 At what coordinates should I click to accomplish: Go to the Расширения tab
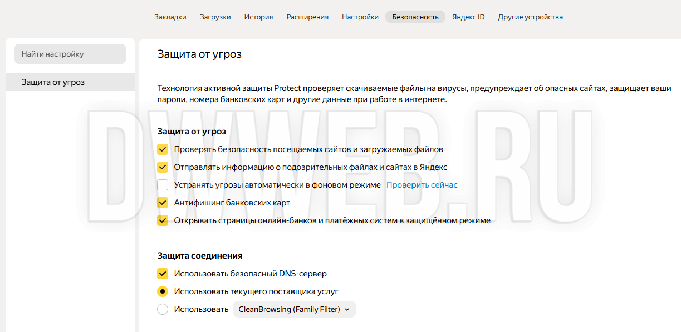[x=307, y=17]
